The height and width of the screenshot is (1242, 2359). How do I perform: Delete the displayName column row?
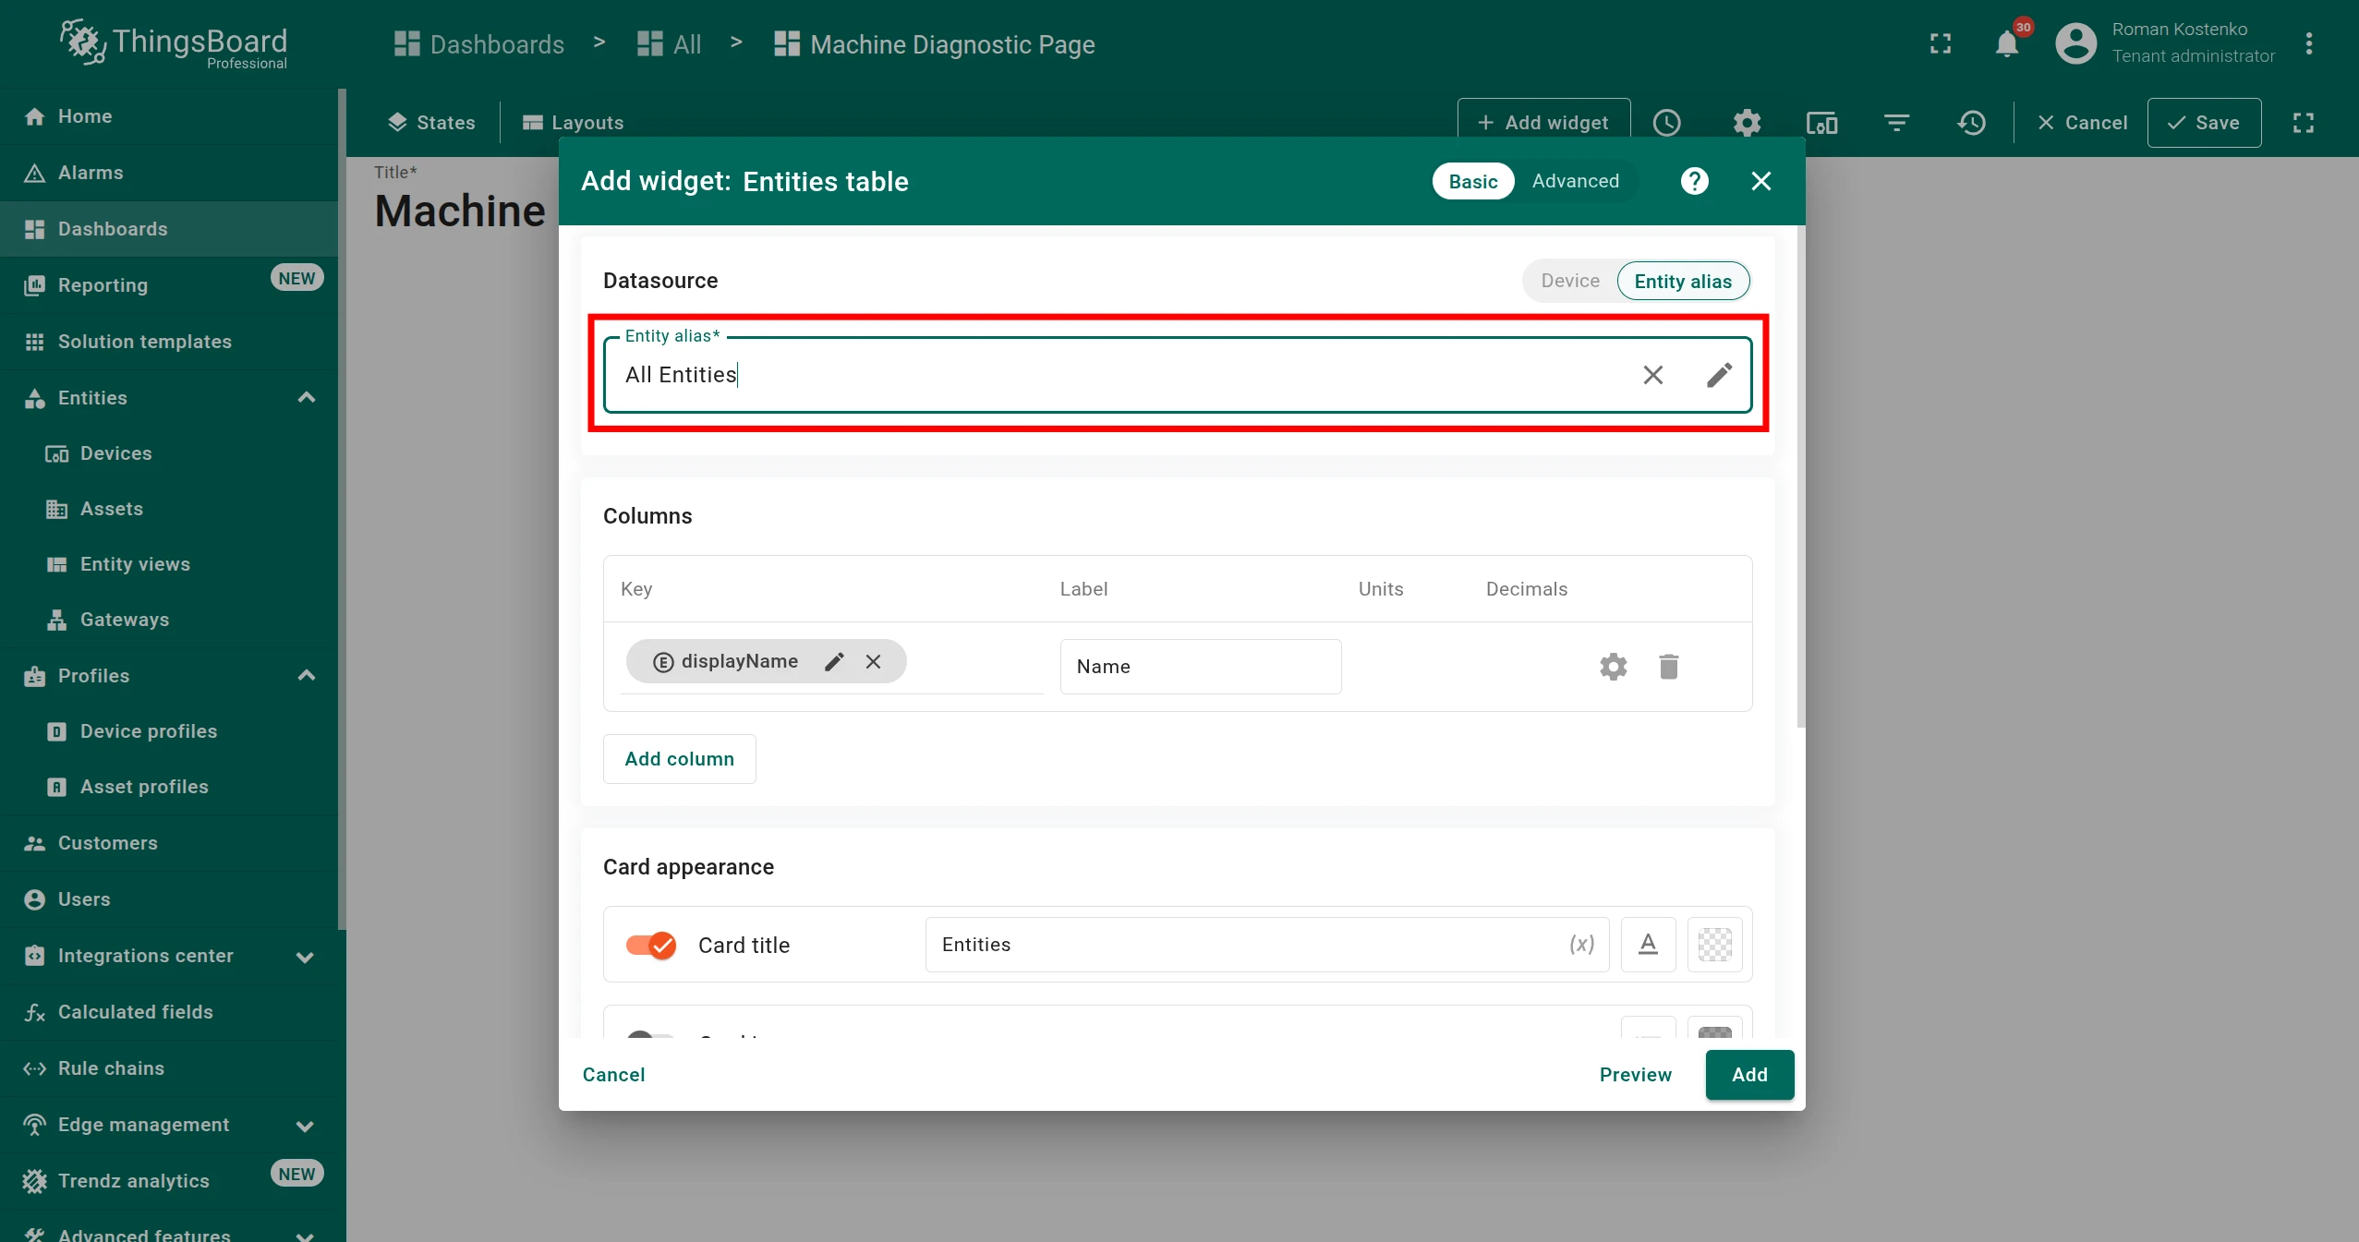coord(1669,667)
